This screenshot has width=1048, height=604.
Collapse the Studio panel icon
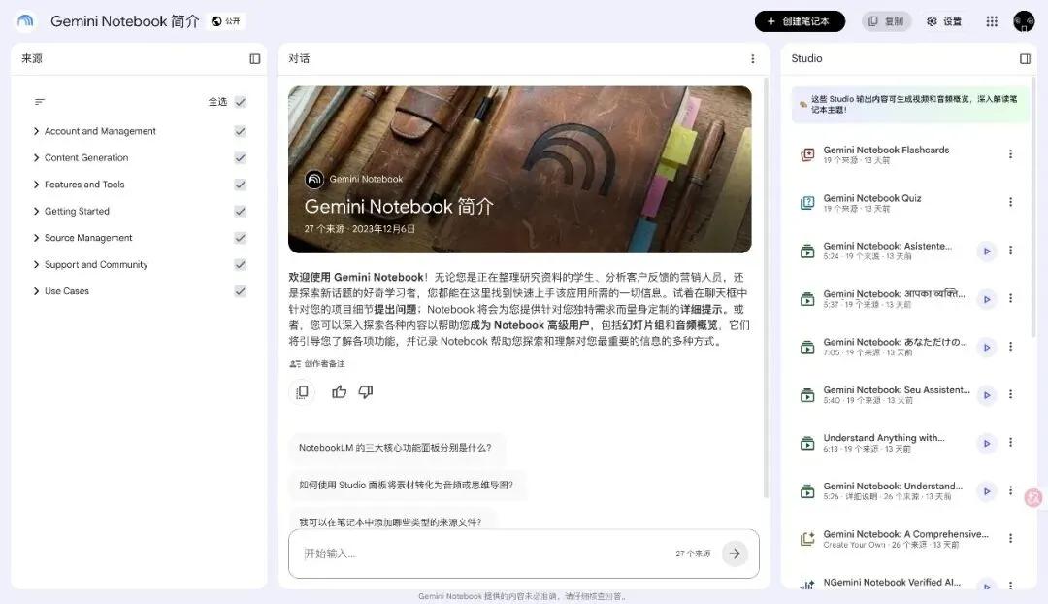click(x=1026, y=59)
